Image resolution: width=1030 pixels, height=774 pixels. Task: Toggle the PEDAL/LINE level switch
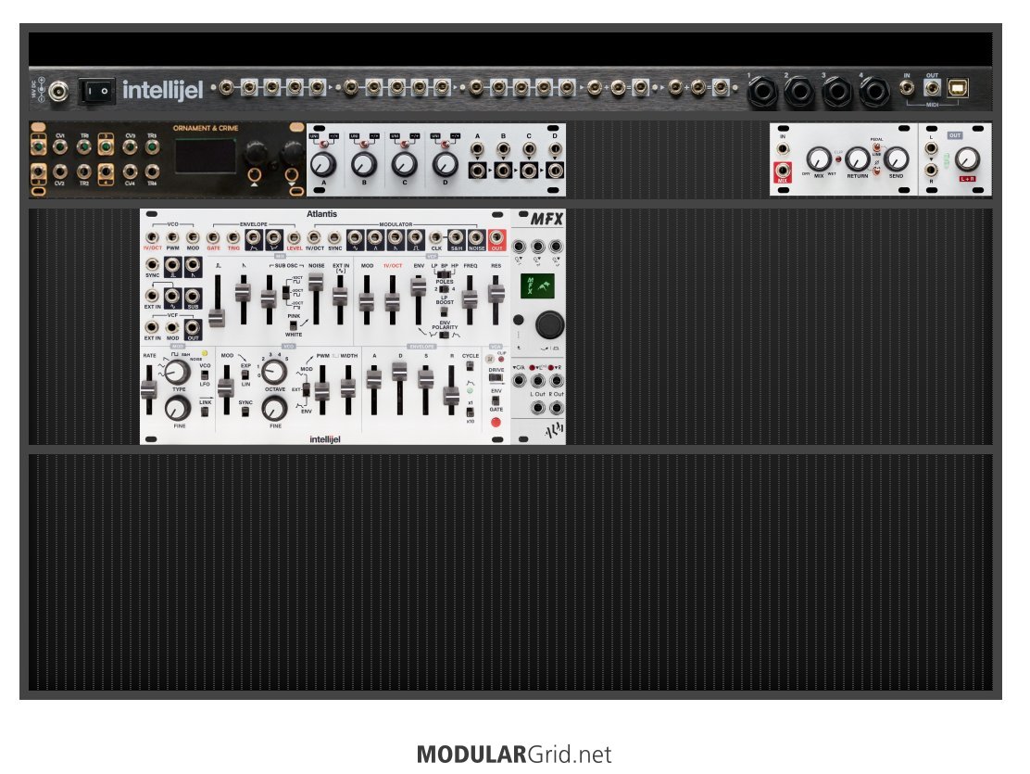876,148
